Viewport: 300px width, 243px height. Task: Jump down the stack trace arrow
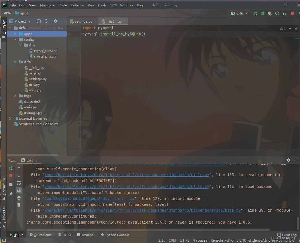pyautogui.click(x=19, y=175)
